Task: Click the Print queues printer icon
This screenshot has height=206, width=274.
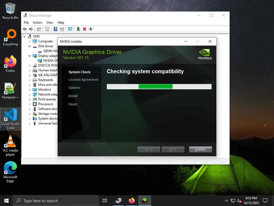Action: 35,99
